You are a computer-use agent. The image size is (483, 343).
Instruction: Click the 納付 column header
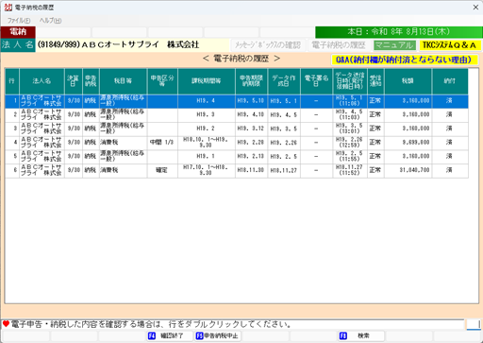[450, 81]
